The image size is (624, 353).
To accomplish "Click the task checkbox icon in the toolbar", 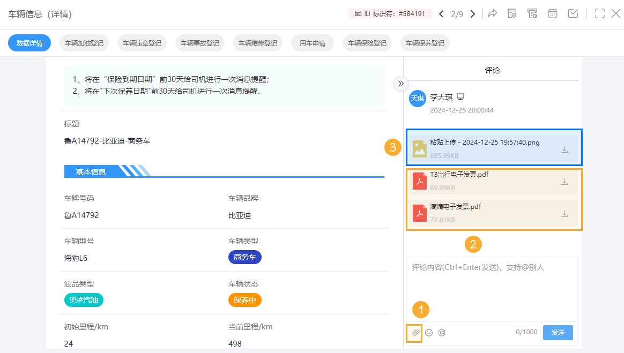I will (573, 13).
